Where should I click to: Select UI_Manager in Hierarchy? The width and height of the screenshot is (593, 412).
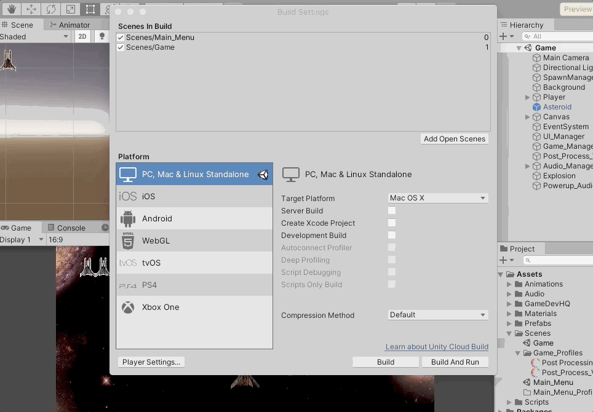pos(563,137)
